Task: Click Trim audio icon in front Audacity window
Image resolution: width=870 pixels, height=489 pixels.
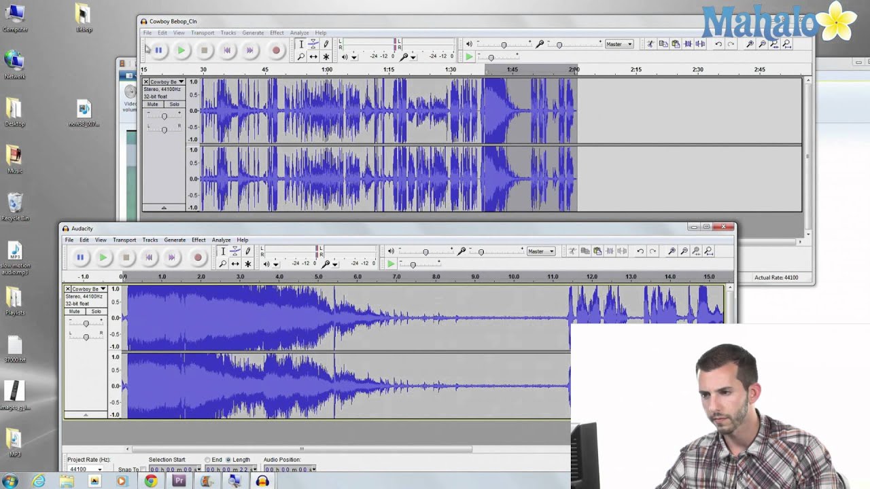Action: pos(610,251)
